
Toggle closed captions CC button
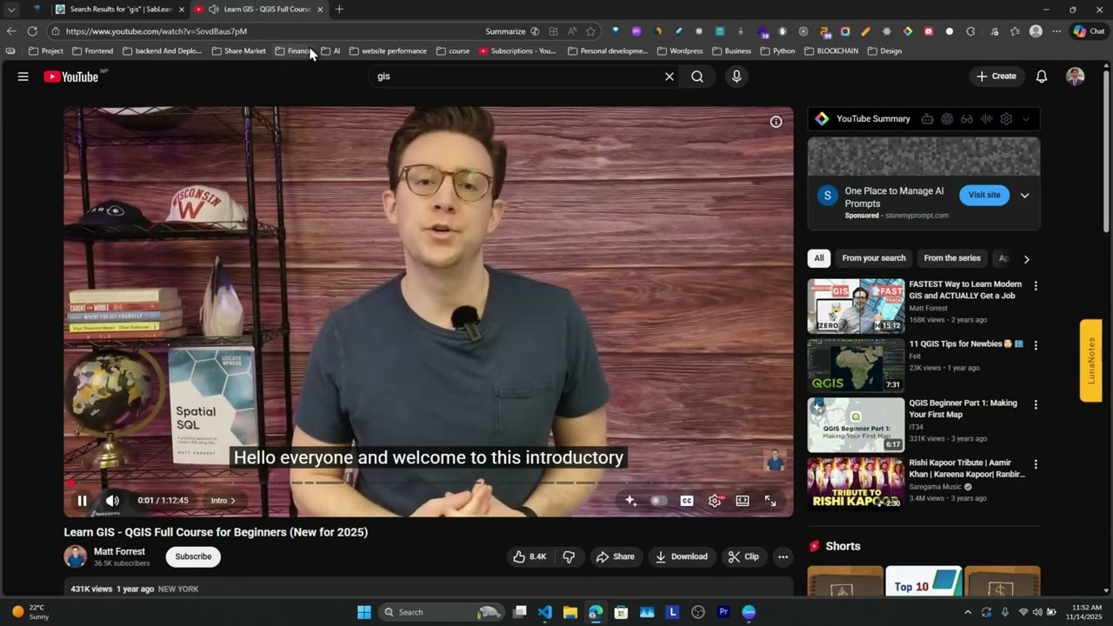coord(687,501)
